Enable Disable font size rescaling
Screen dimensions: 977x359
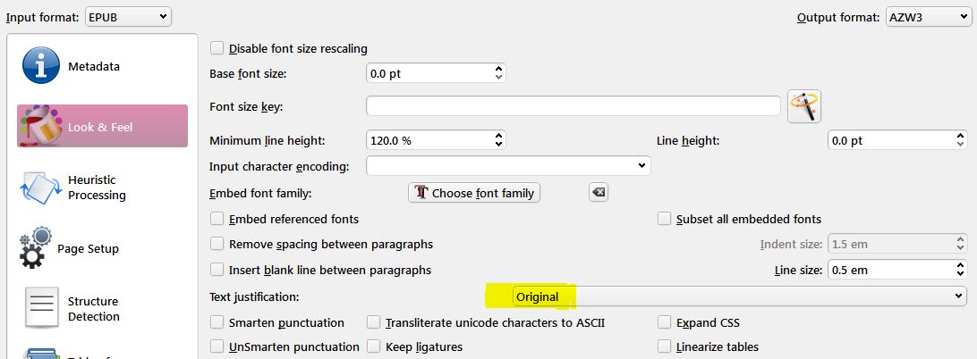click(x=217, y=48)
